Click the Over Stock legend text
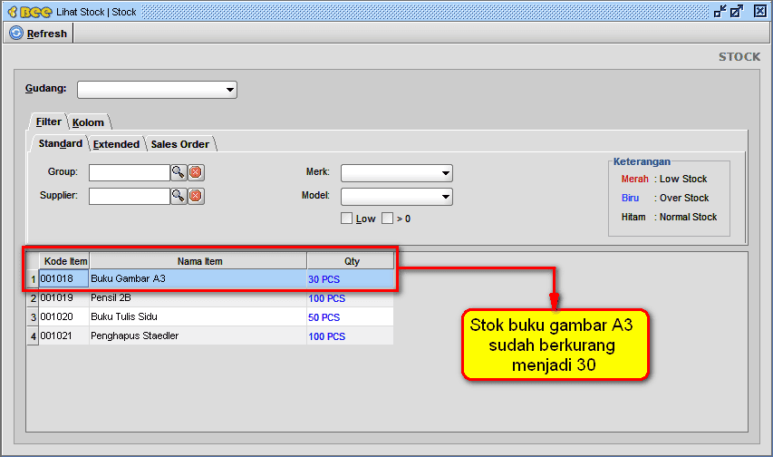Image resolution: width=773 pixels, height=457 pixels. 684,198
